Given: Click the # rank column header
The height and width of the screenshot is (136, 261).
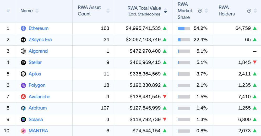Looking at the screenshot, I should click(8, 11).
